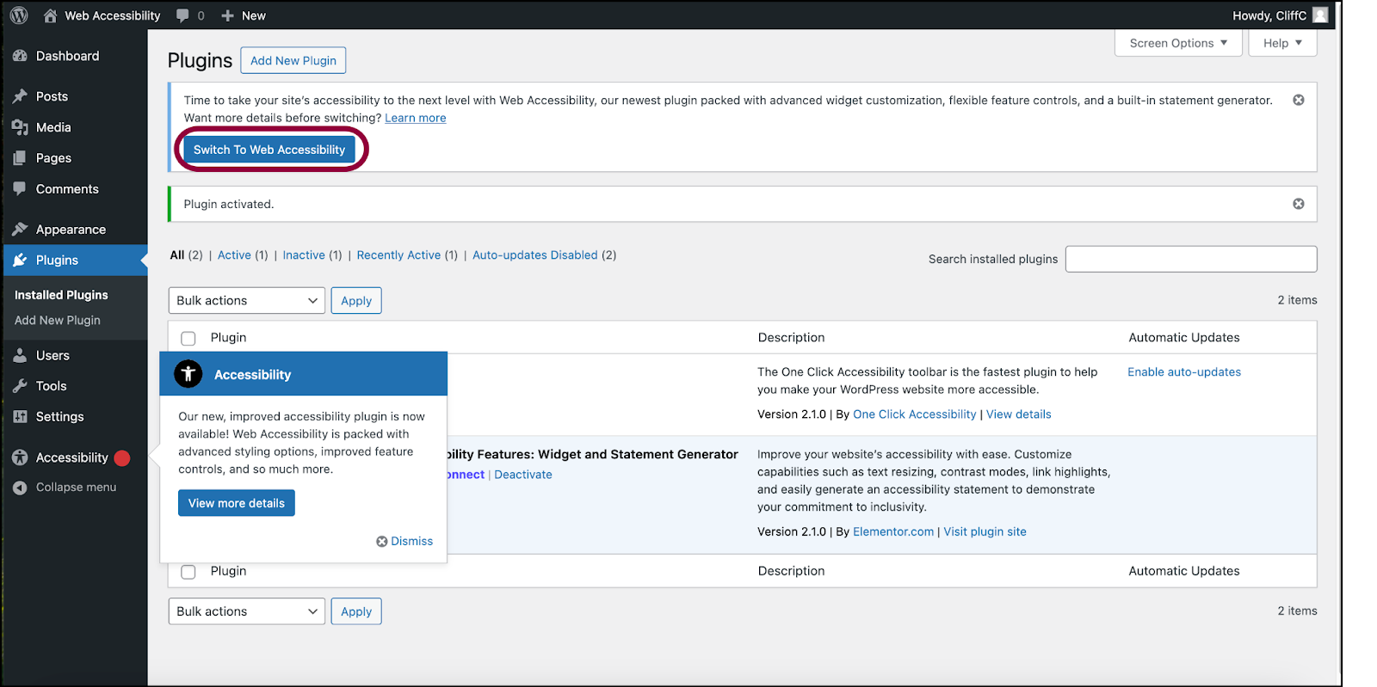Click bottom Automatic Updates column header
1377x687 pixels.
pyautogui.click(x=1184, y=571)
